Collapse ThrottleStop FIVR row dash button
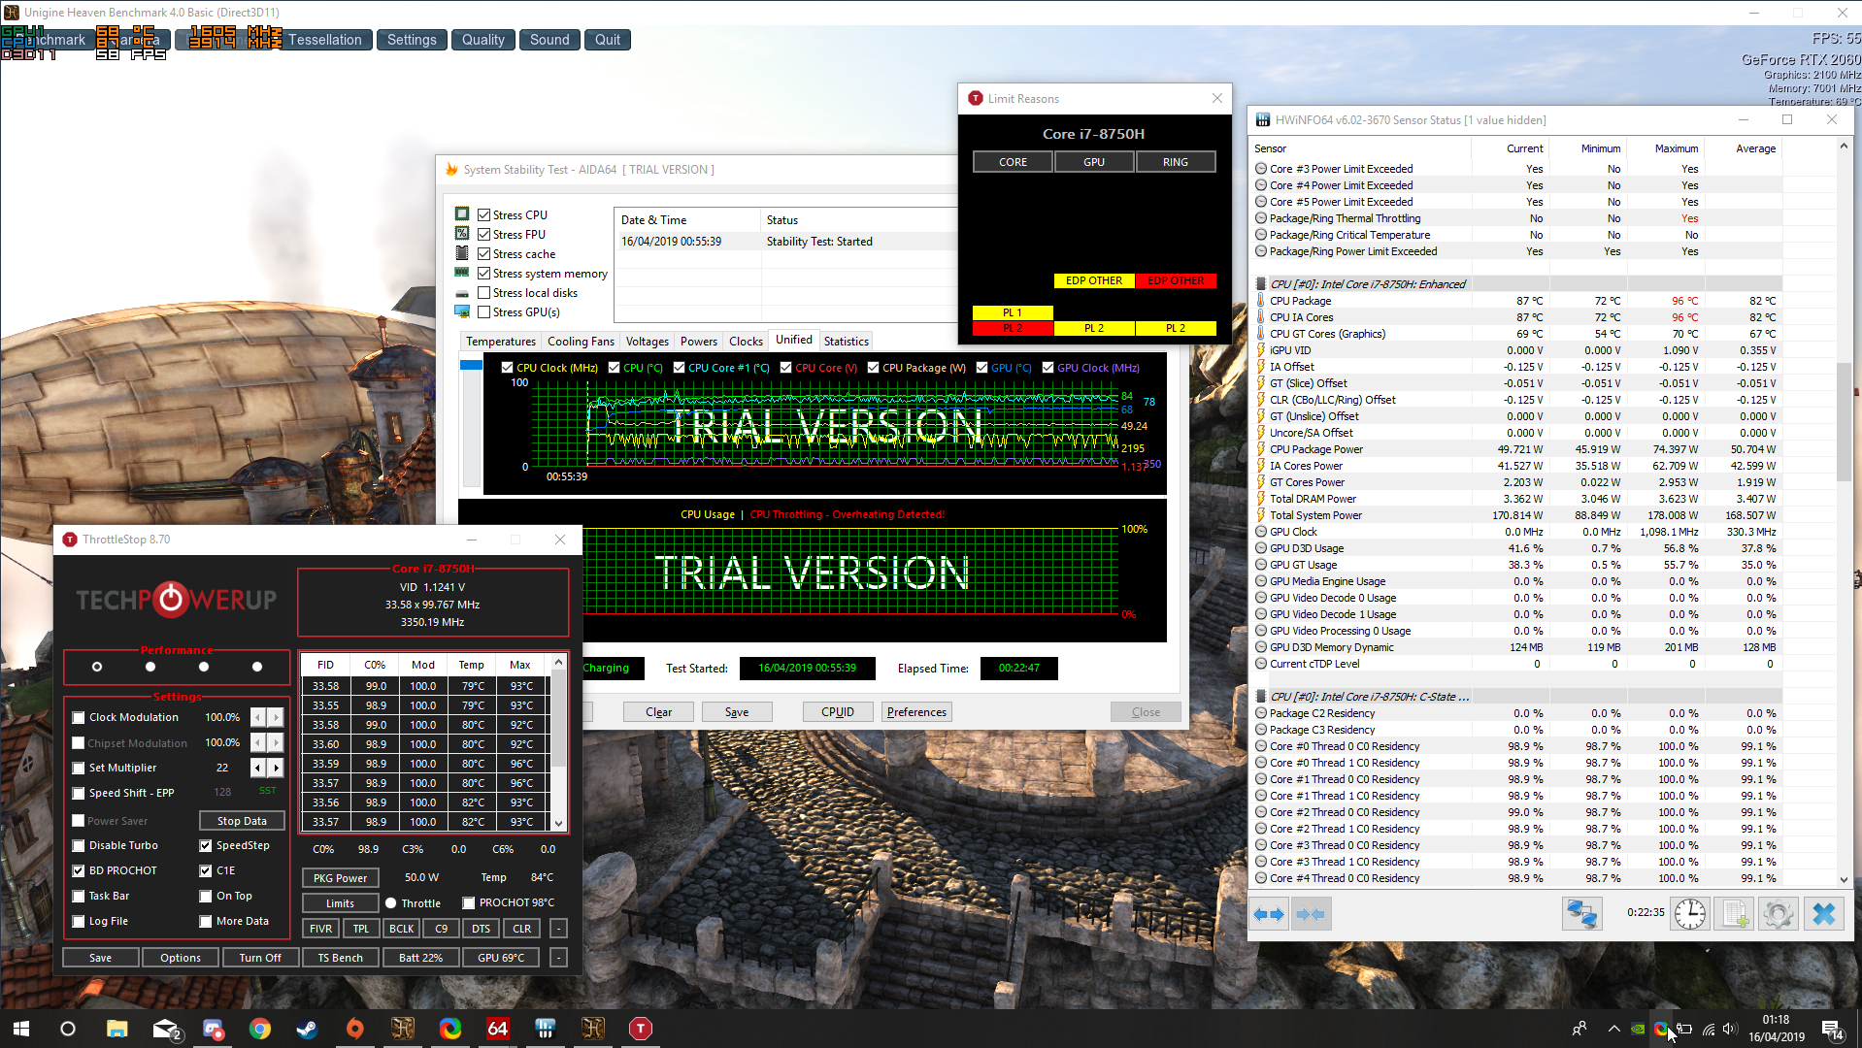Image resolution: width=1862 pixels, height=1048 pixels. pos(559,929)
